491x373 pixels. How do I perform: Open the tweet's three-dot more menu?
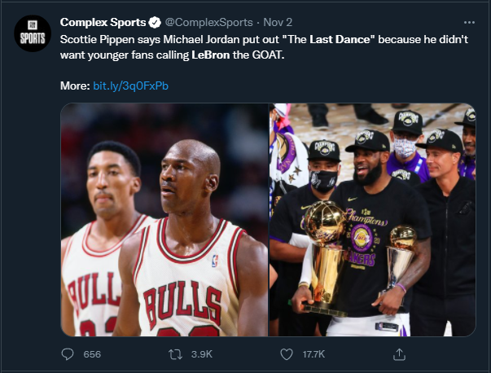click(468, 22)
